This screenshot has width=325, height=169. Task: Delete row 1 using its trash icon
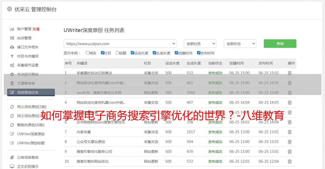click(x=290, y=73)
